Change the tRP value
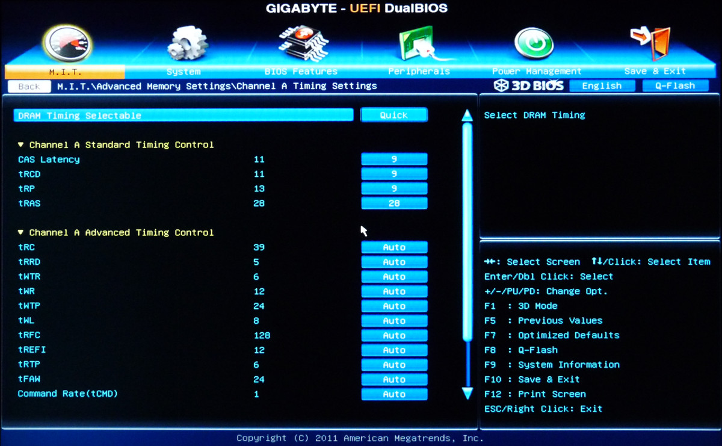722x446 pixels. click(x=394, y=188)
